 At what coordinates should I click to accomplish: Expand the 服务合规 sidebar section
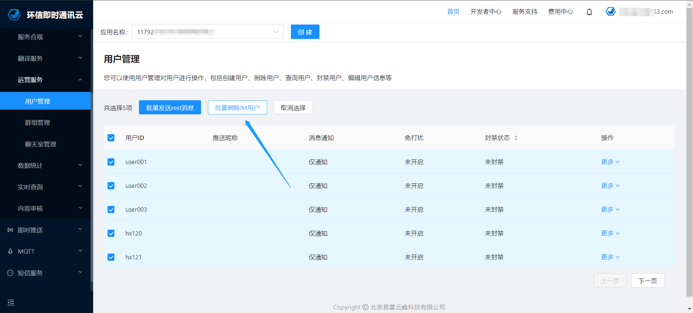45,37
